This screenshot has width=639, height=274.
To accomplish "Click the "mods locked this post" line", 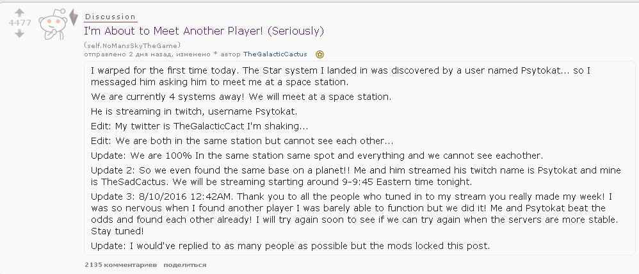I will point(290,246).
